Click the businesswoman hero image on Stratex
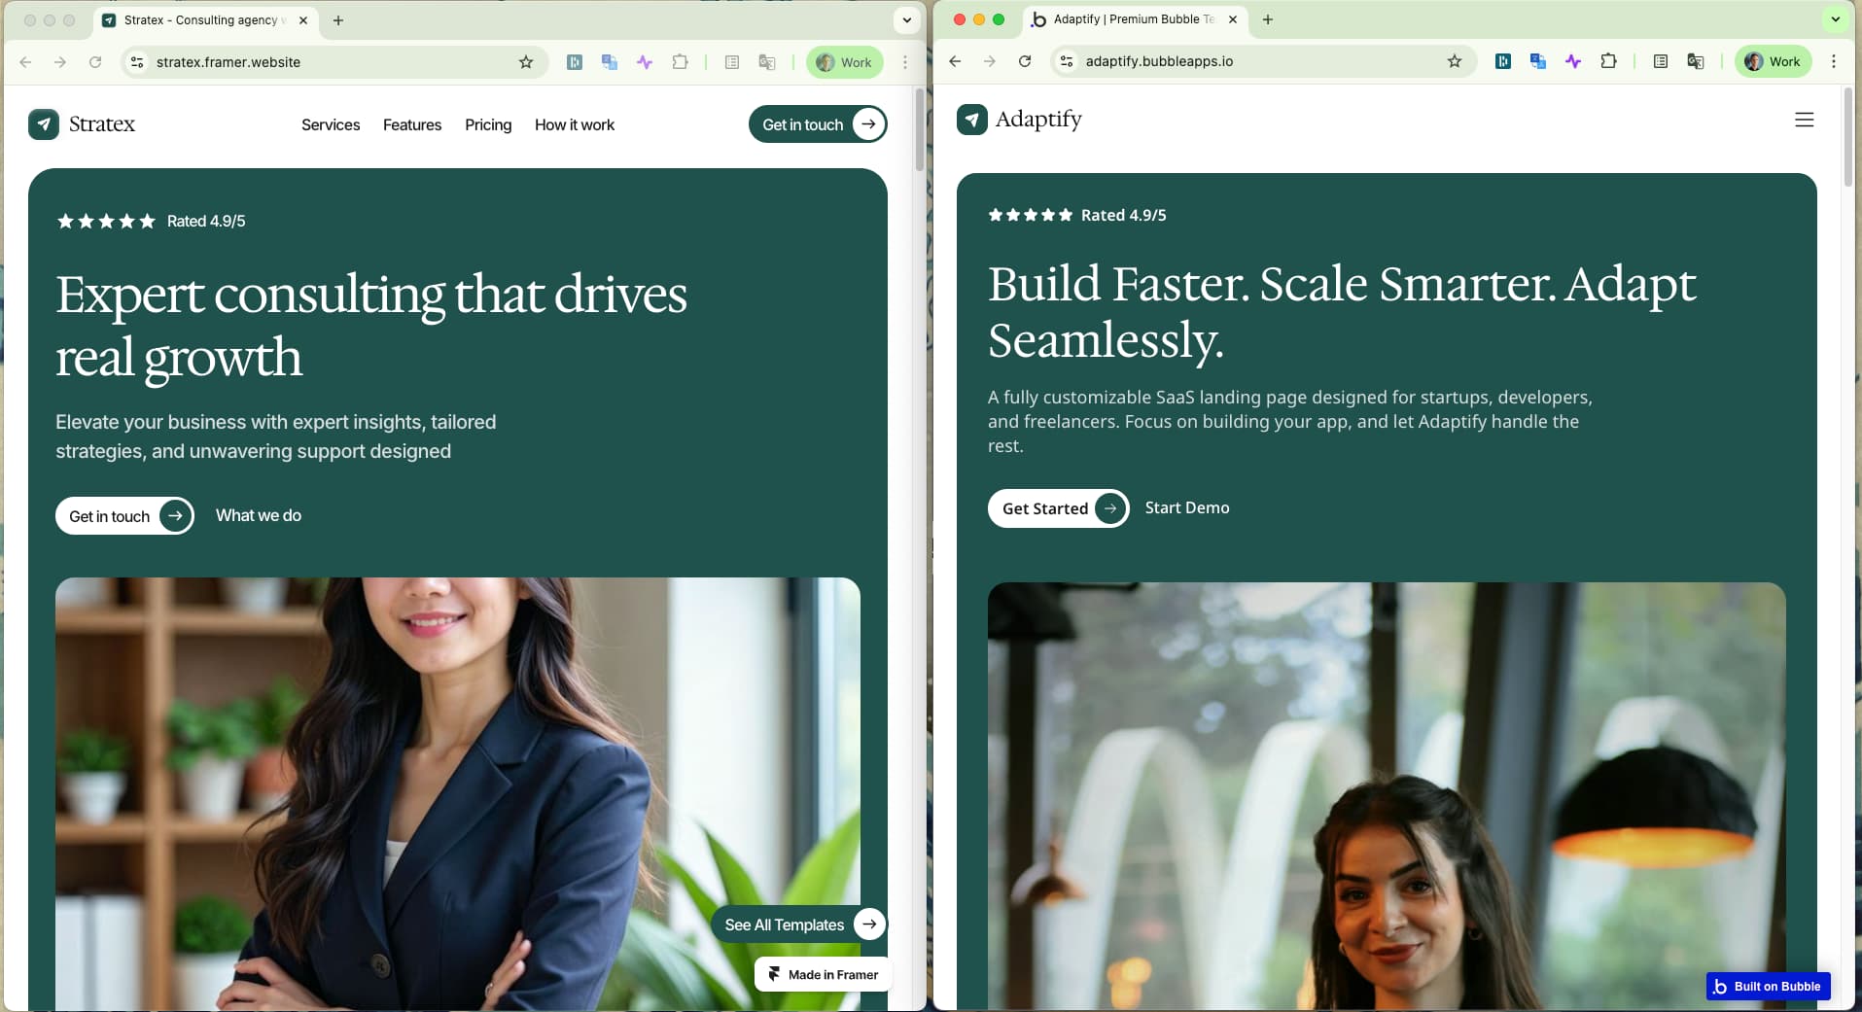 click(458, 794)
